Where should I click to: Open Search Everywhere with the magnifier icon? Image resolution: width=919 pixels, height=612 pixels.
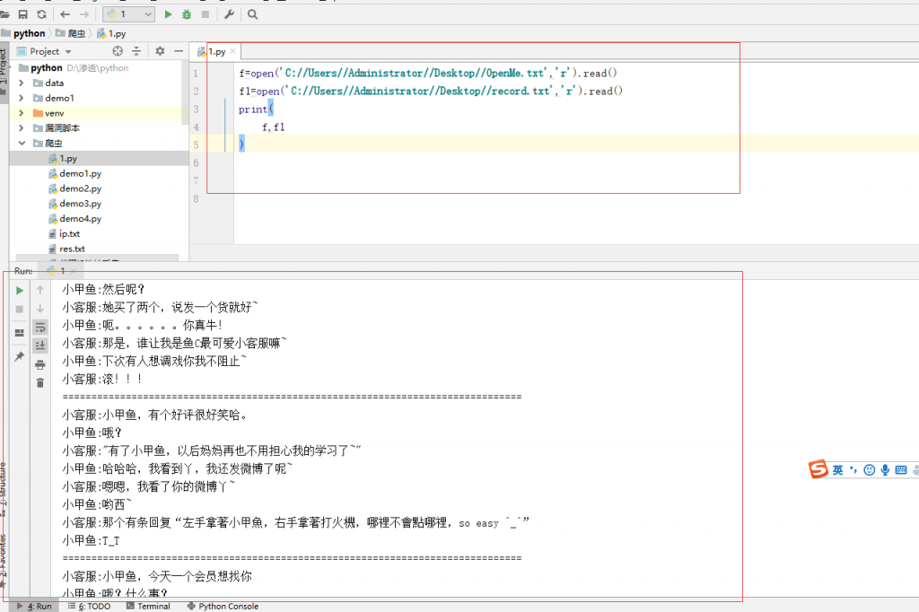tap(252, 14)
